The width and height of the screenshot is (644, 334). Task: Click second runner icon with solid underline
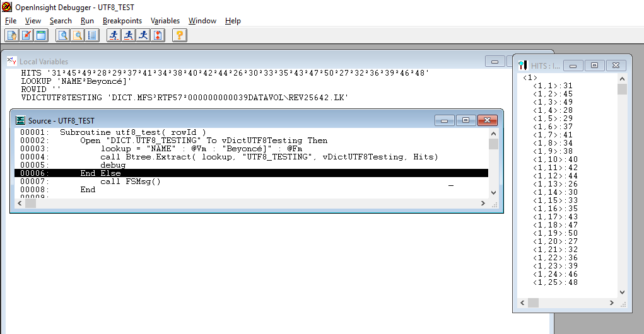(129, 35)
